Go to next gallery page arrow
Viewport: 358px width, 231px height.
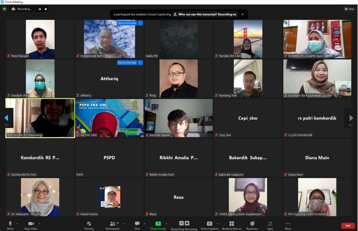coord(351,118)
